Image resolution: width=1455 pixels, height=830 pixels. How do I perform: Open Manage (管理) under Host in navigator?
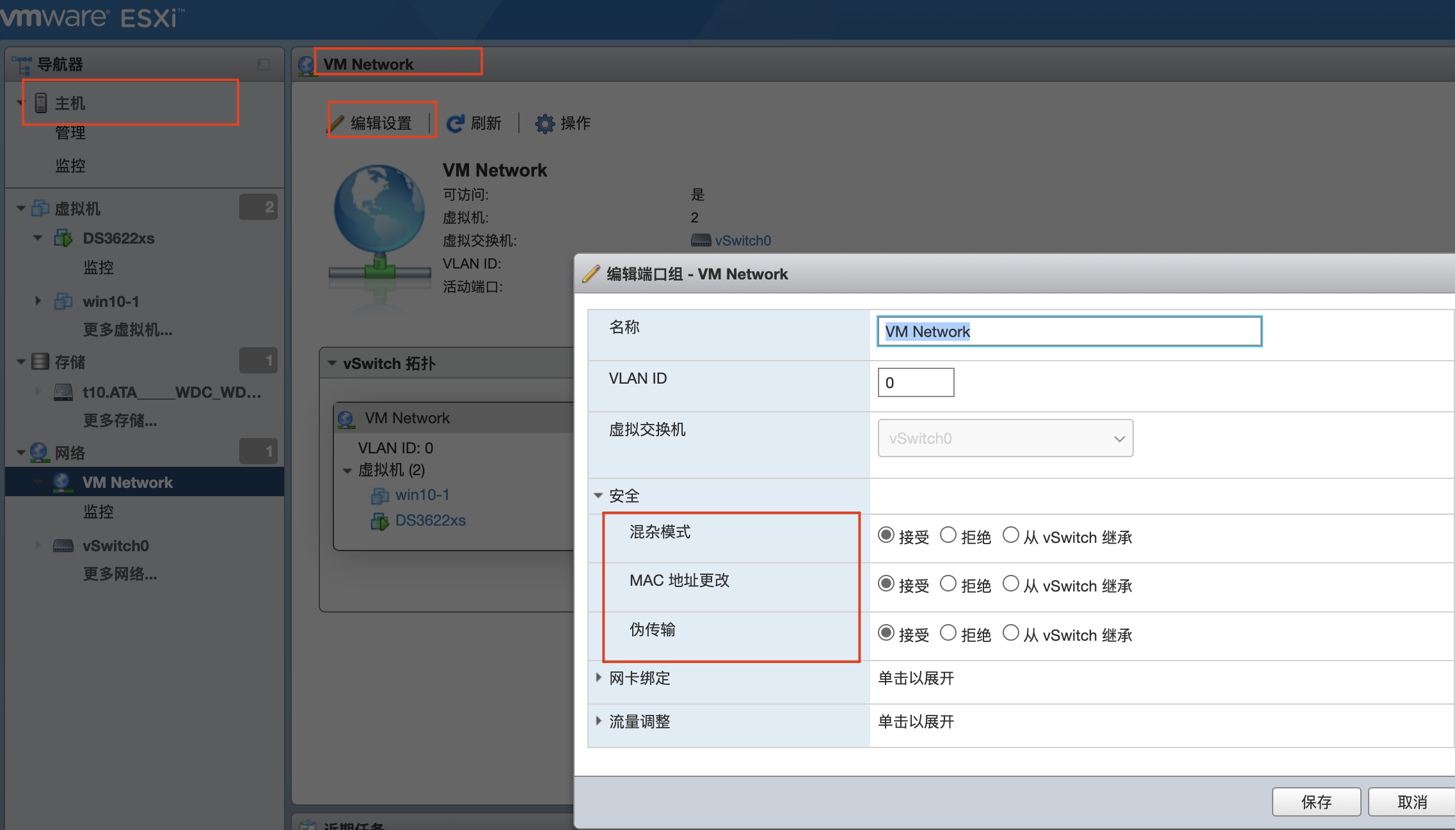pyautogui.click(x=70, y=133)
